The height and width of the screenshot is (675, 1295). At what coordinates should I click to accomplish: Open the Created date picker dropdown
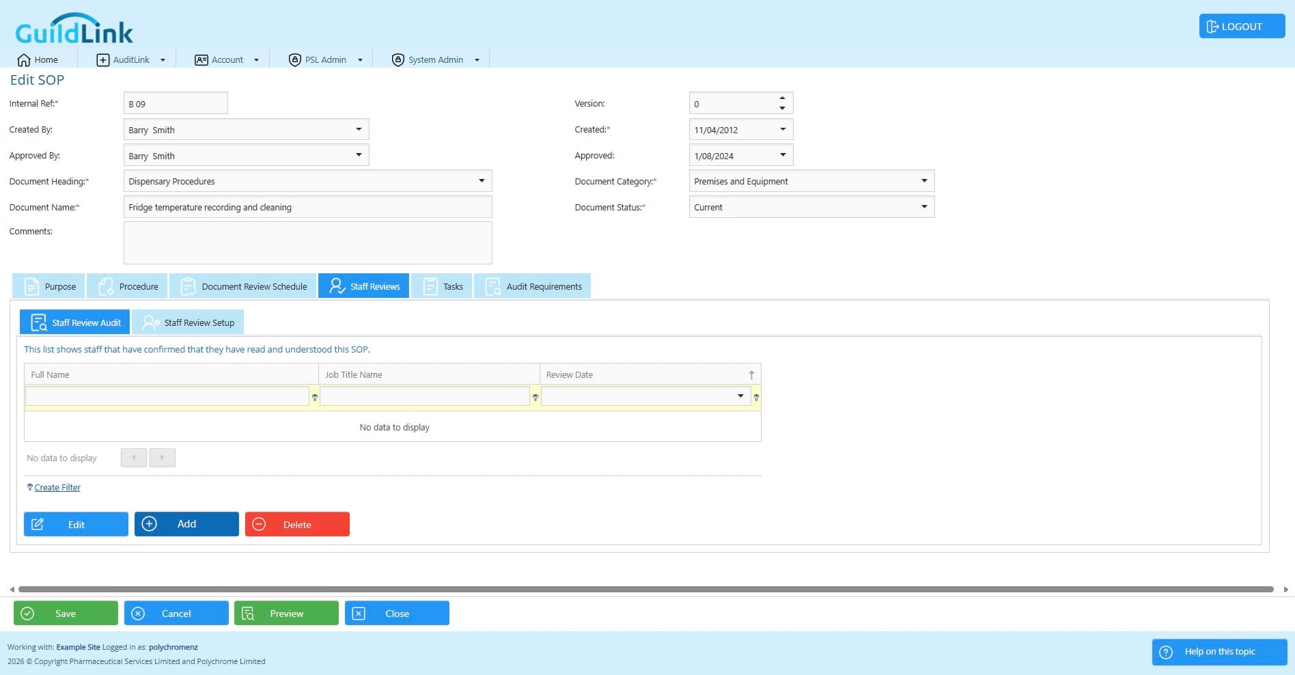pyautogui.click(x=783, y=129)
